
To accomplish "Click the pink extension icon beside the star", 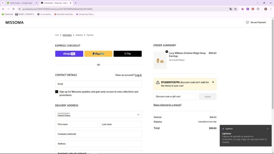I will [x=243, y=9].
